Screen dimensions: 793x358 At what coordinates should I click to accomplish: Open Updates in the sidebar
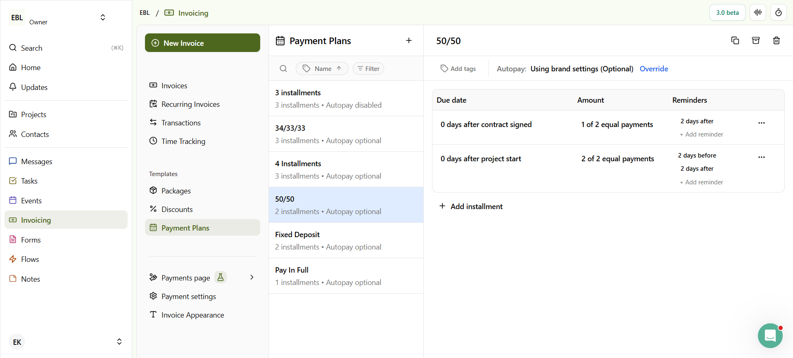[x=66, y=87]
